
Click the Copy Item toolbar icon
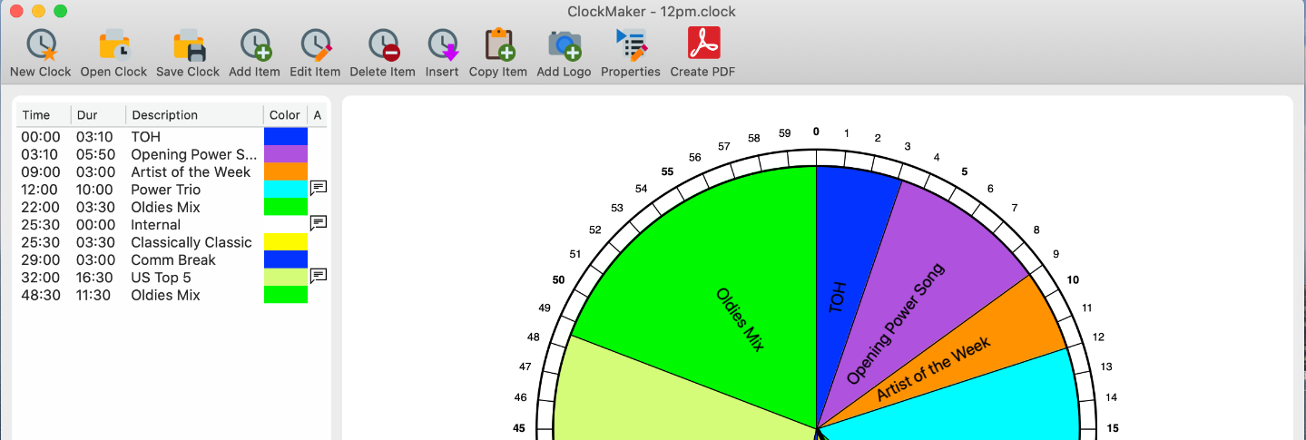498,44
